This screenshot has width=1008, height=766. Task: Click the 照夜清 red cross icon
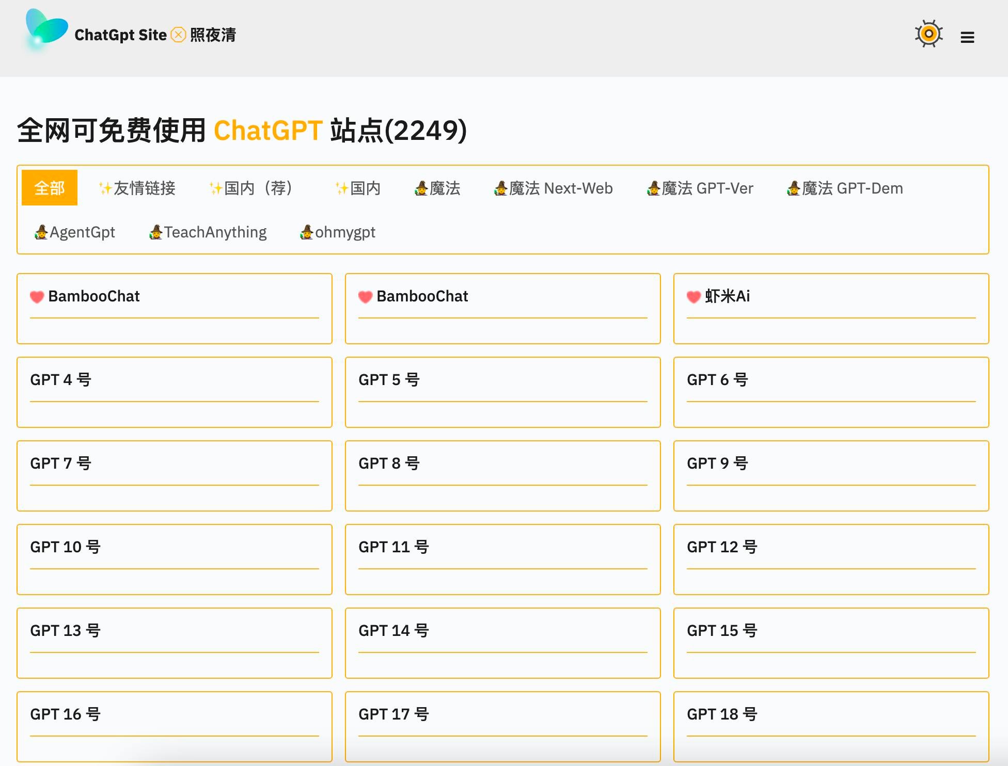click(178, 35)
